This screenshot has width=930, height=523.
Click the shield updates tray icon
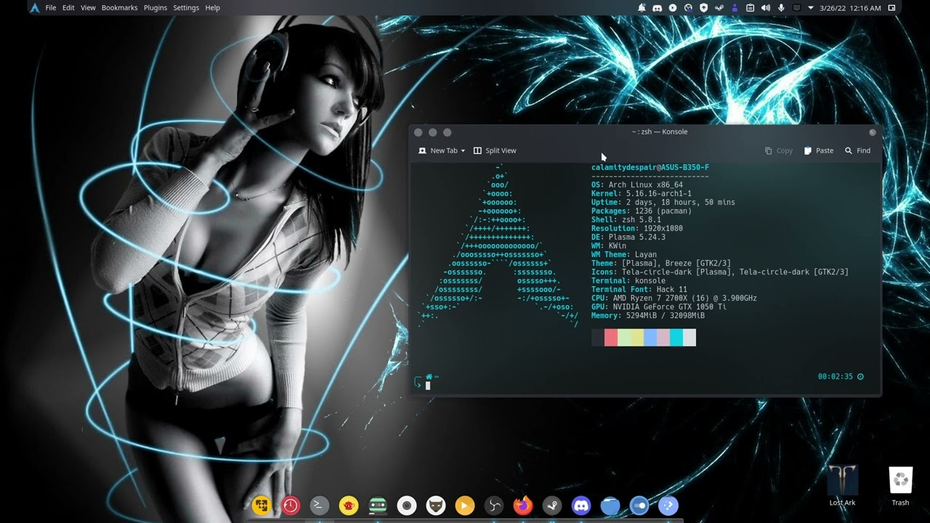click(x=703, y=8)
